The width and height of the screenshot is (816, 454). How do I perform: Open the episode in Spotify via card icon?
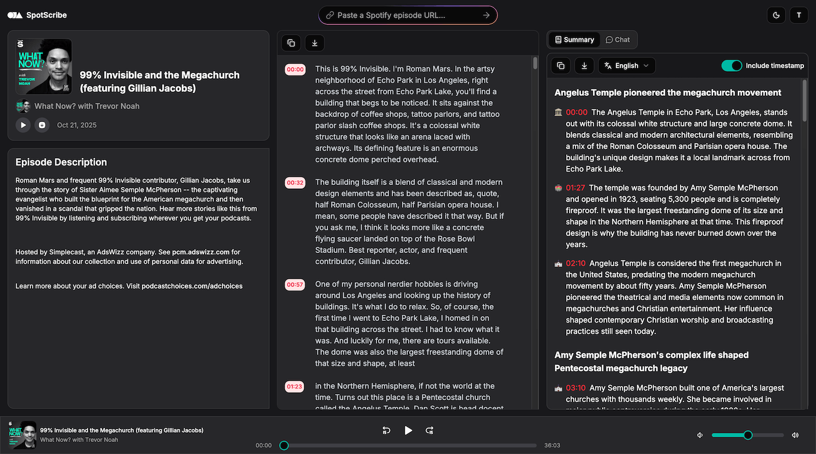[x=42, y=125]
